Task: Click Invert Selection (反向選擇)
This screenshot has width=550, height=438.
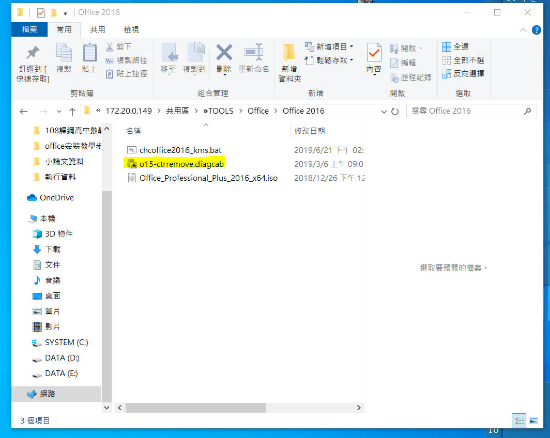Action: click(463, 74)
